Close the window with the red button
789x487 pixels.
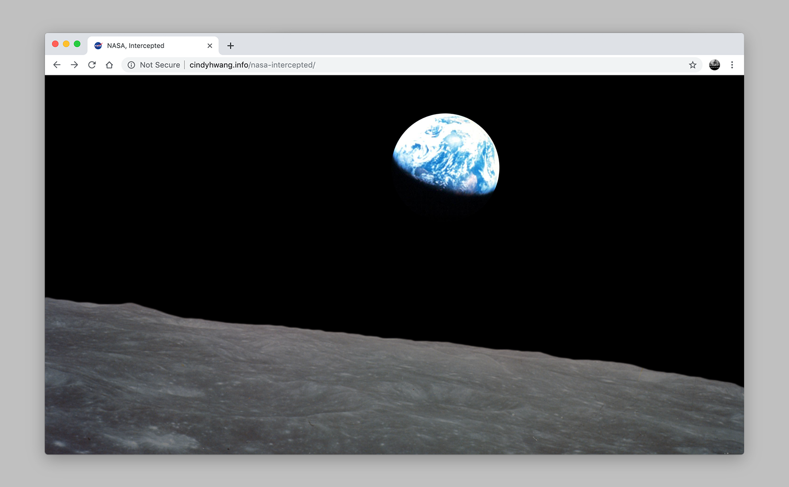(x=55, y=44)
